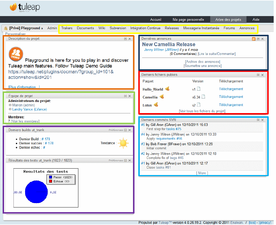This screenshot has width=276, height=225.
Task: Click the Résultats des tests pie chart
Action: (37, 192)
